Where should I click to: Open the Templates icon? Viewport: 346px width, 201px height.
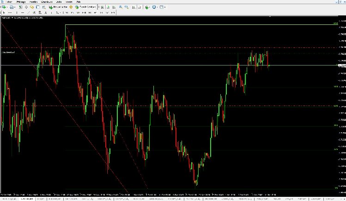click(162, 7)
